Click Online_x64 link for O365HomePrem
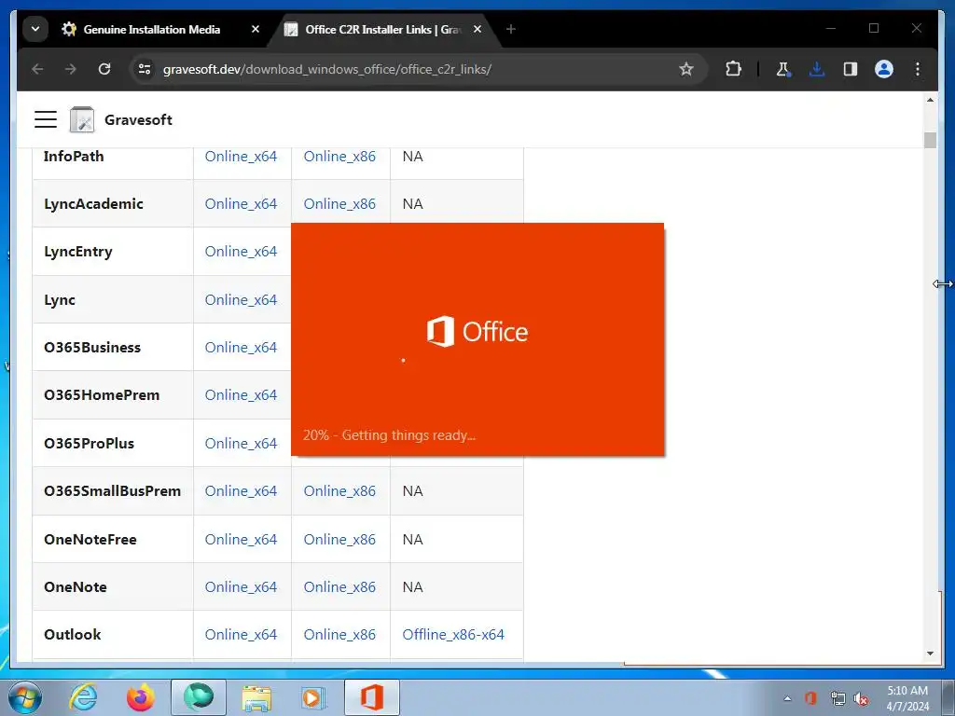The width and height of the screenshot is (955, 716). pyautogui.click(x=241, y=395)
